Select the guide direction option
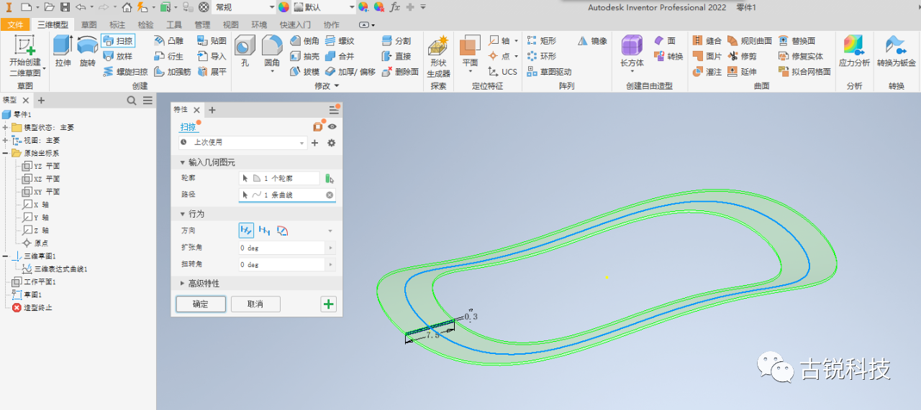Screen dimensions: 921x410 pos(282,230)
